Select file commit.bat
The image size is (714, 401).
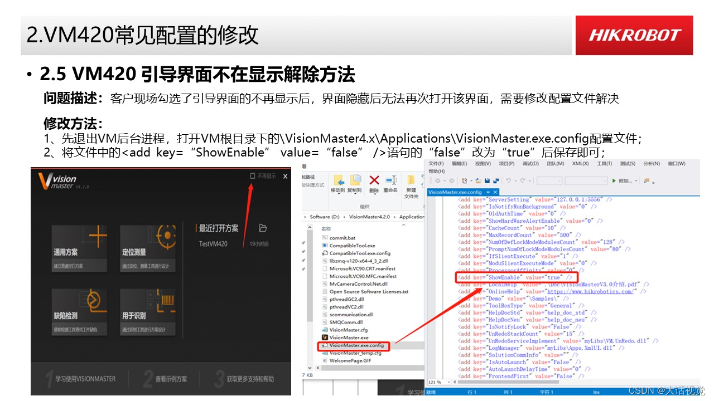342,238
